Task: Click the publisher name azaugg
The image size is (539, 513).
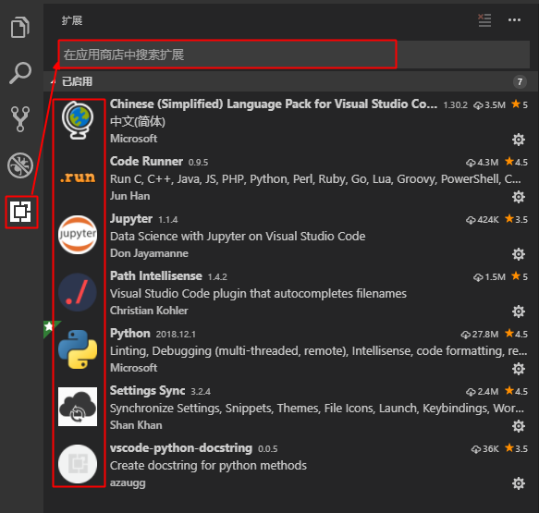Action: 128,483
